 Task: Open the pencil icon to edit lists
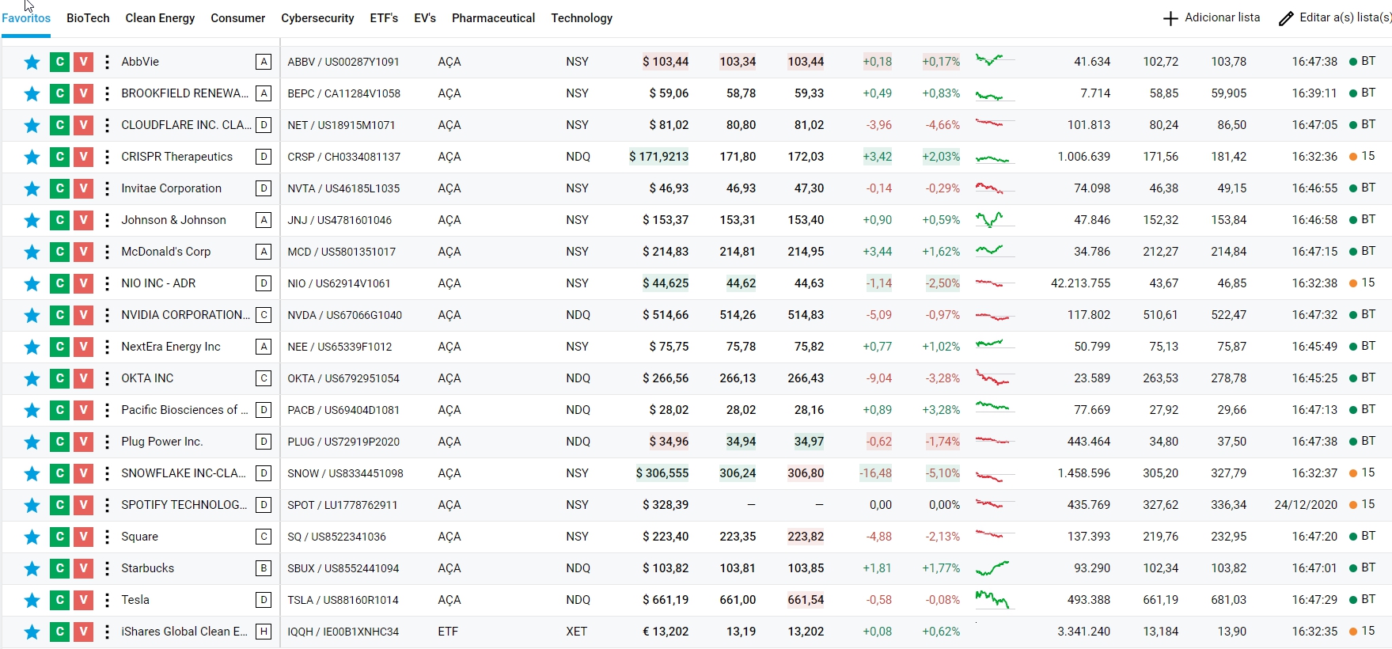coord(1286,18)
